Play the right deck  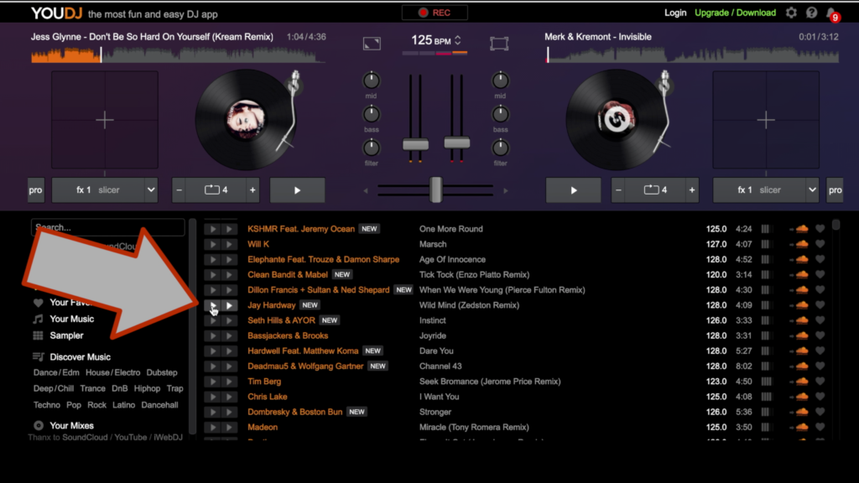tap(573, 190)
